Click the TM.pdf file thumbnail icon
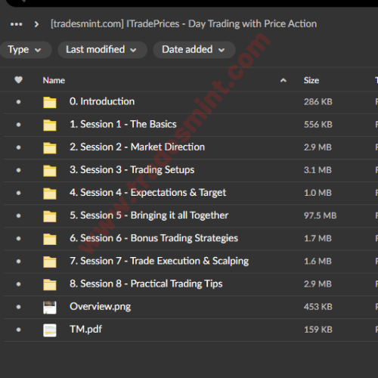 point(50,330)
